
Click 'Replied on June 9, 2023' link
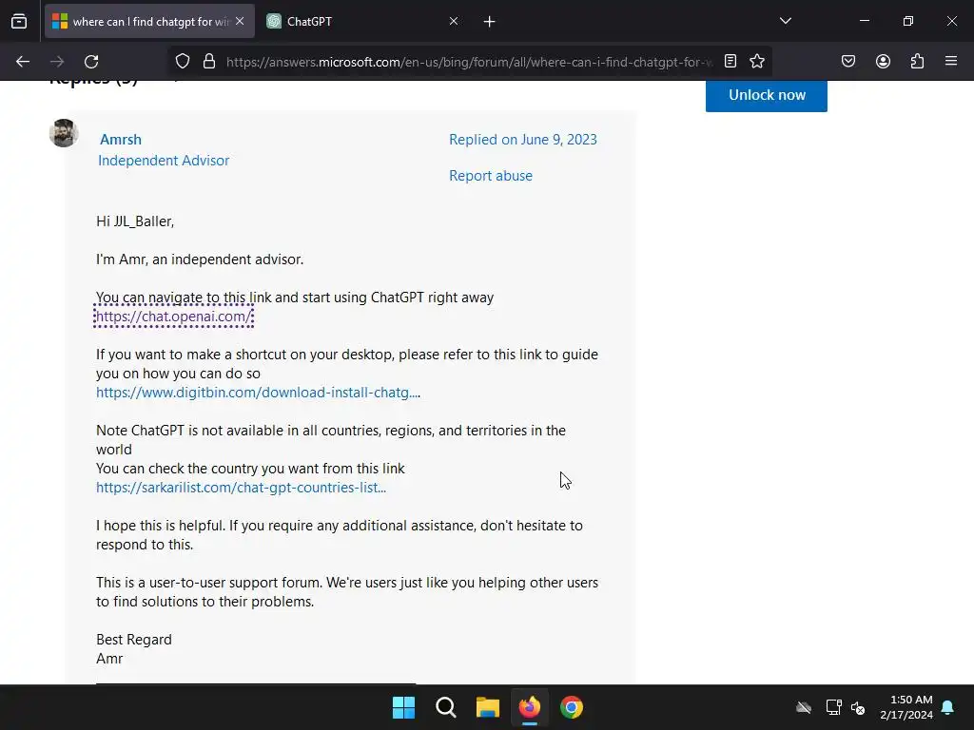523,140
